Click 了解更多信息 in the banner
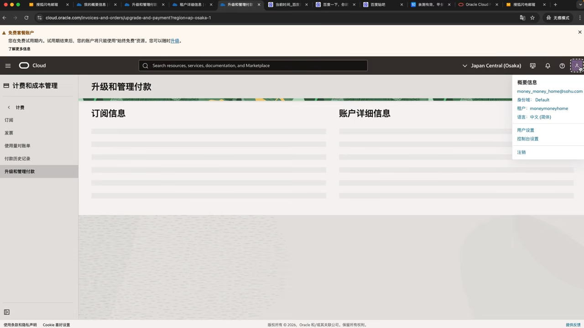 19,49
